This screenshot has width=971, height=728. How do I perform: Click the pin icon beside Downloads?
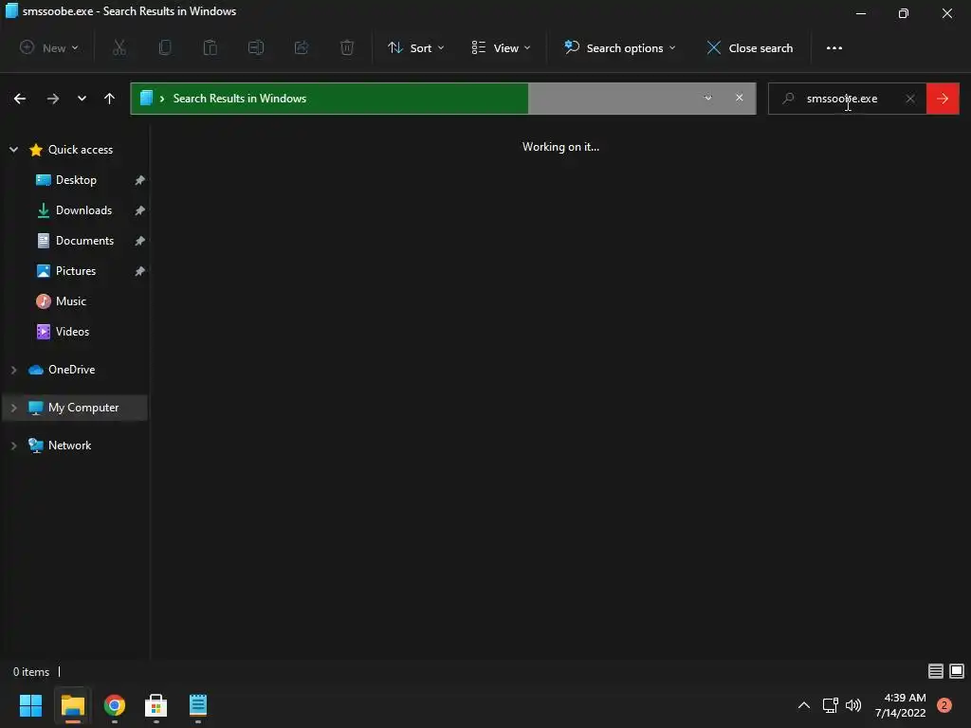[140, 210]
